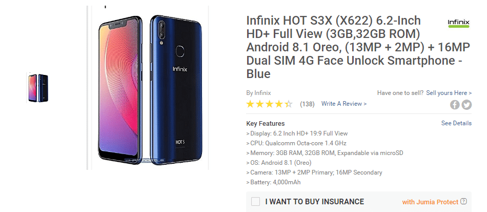The width and height of the screenshot is (487, 212).
Task: Open See Details link
Action: 456,123
